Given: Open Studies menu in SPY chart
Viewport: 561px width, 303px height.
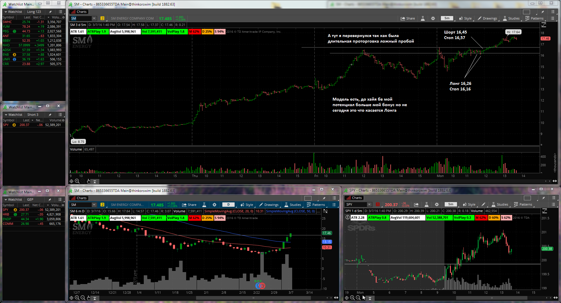Looking at the screenshot, I should (x=500, y=204).
